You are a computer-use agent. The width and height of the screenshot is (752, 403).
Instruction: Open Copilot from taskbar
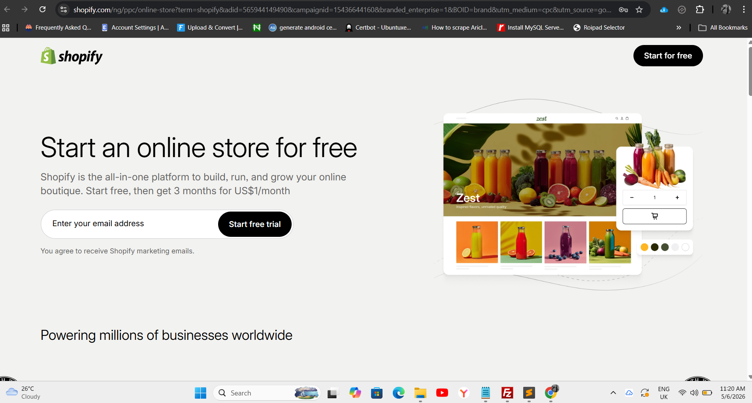[355, 393]
